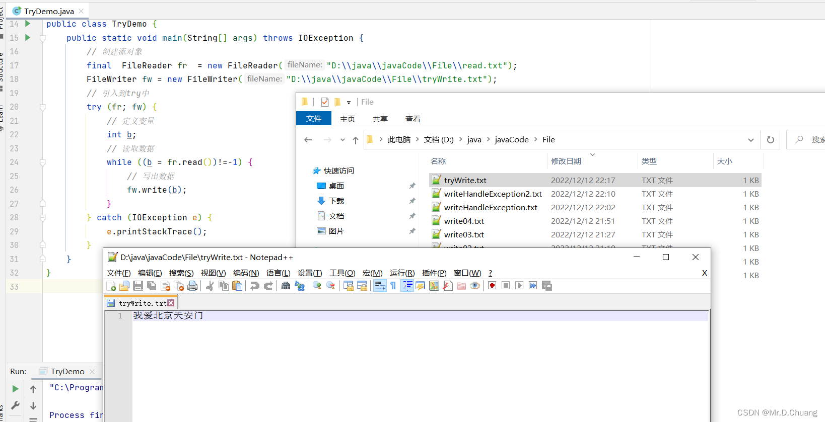Image resolution: width=825 pixels, height=422 pixels.
Task: Click Rerun TryDemo green play button
Action: 15,389
